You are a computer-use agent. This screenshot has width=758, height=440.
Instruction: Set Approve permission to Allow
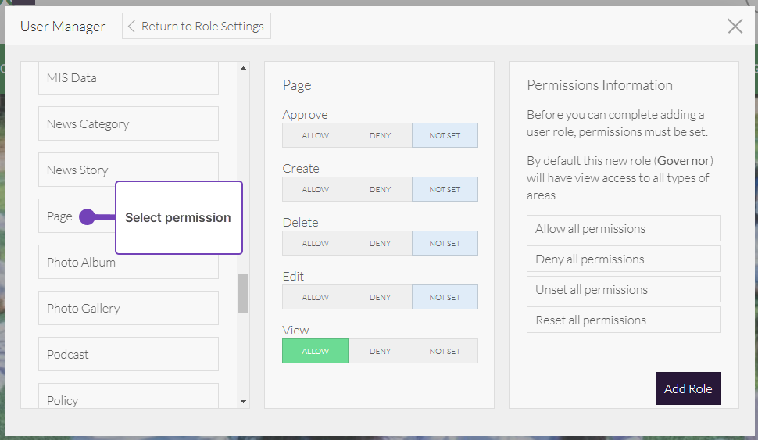coord(315,135)
